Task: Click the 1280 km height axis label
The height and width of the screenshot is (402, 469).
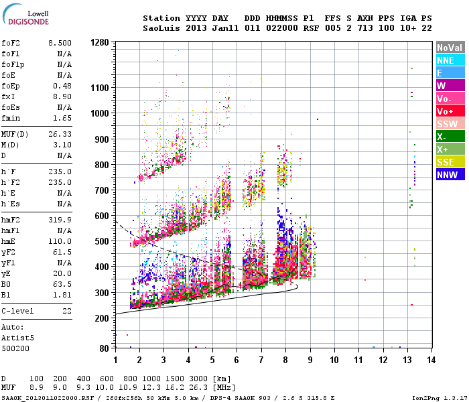Action: (100, 42)
